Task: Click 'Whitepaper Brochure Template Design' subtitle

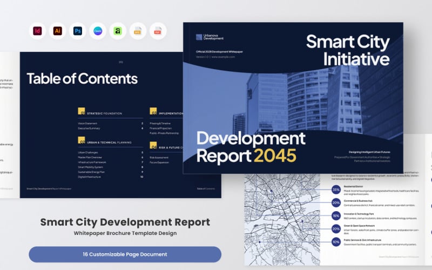Action: [x=125, y=233]
